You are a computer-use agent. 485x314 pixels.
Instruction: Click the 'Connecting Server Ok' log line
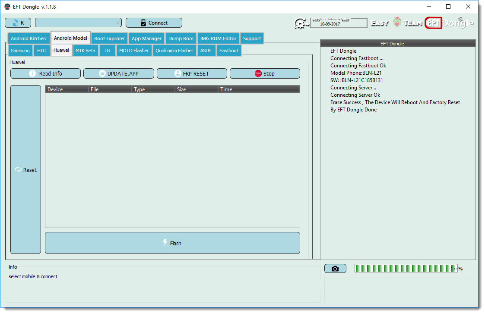point(355,95)
